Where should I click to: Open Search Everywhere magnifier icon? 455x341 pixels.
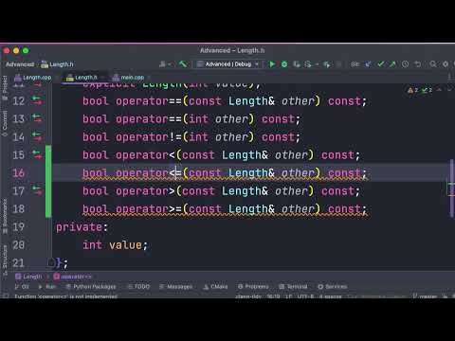(x=432, y=64)
